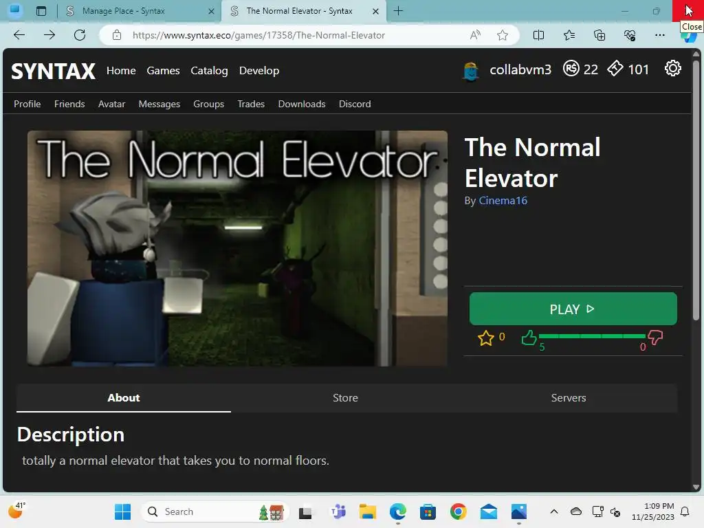
Task: Click the browser Forward arrow
Action: [x=49, y=35]
